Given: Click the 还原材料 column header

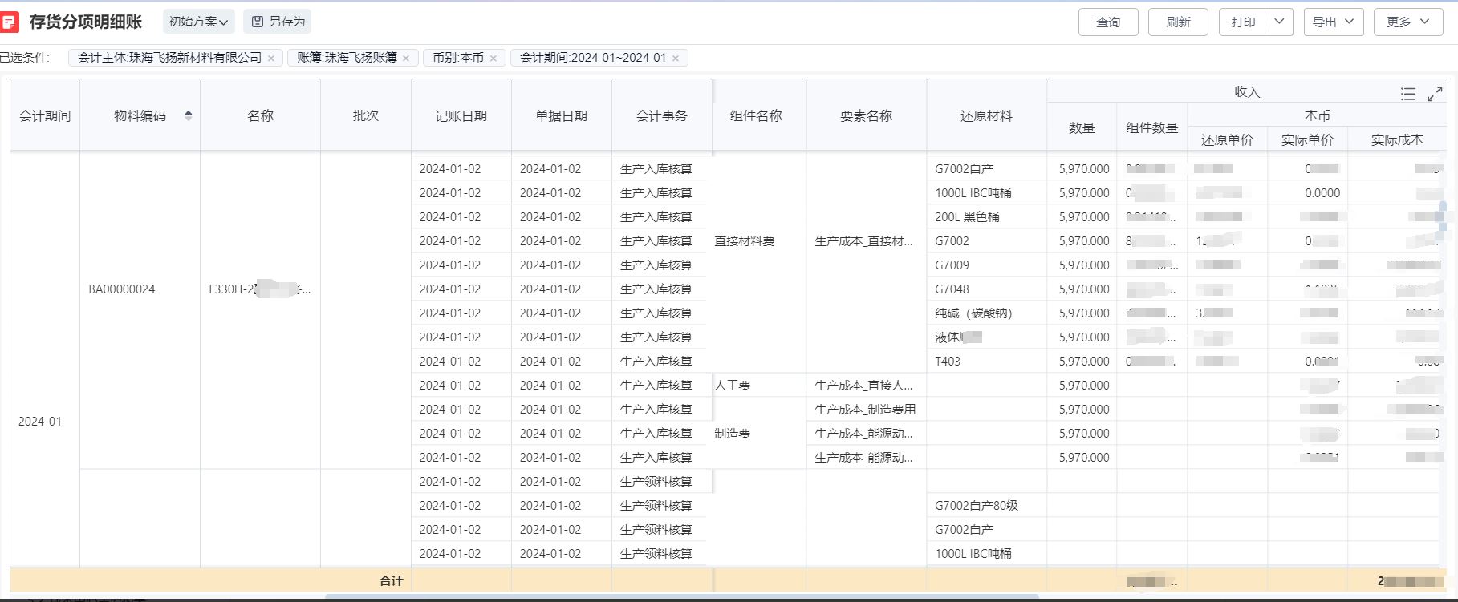Looking at the screenshot, I should [x=986, y=115].
